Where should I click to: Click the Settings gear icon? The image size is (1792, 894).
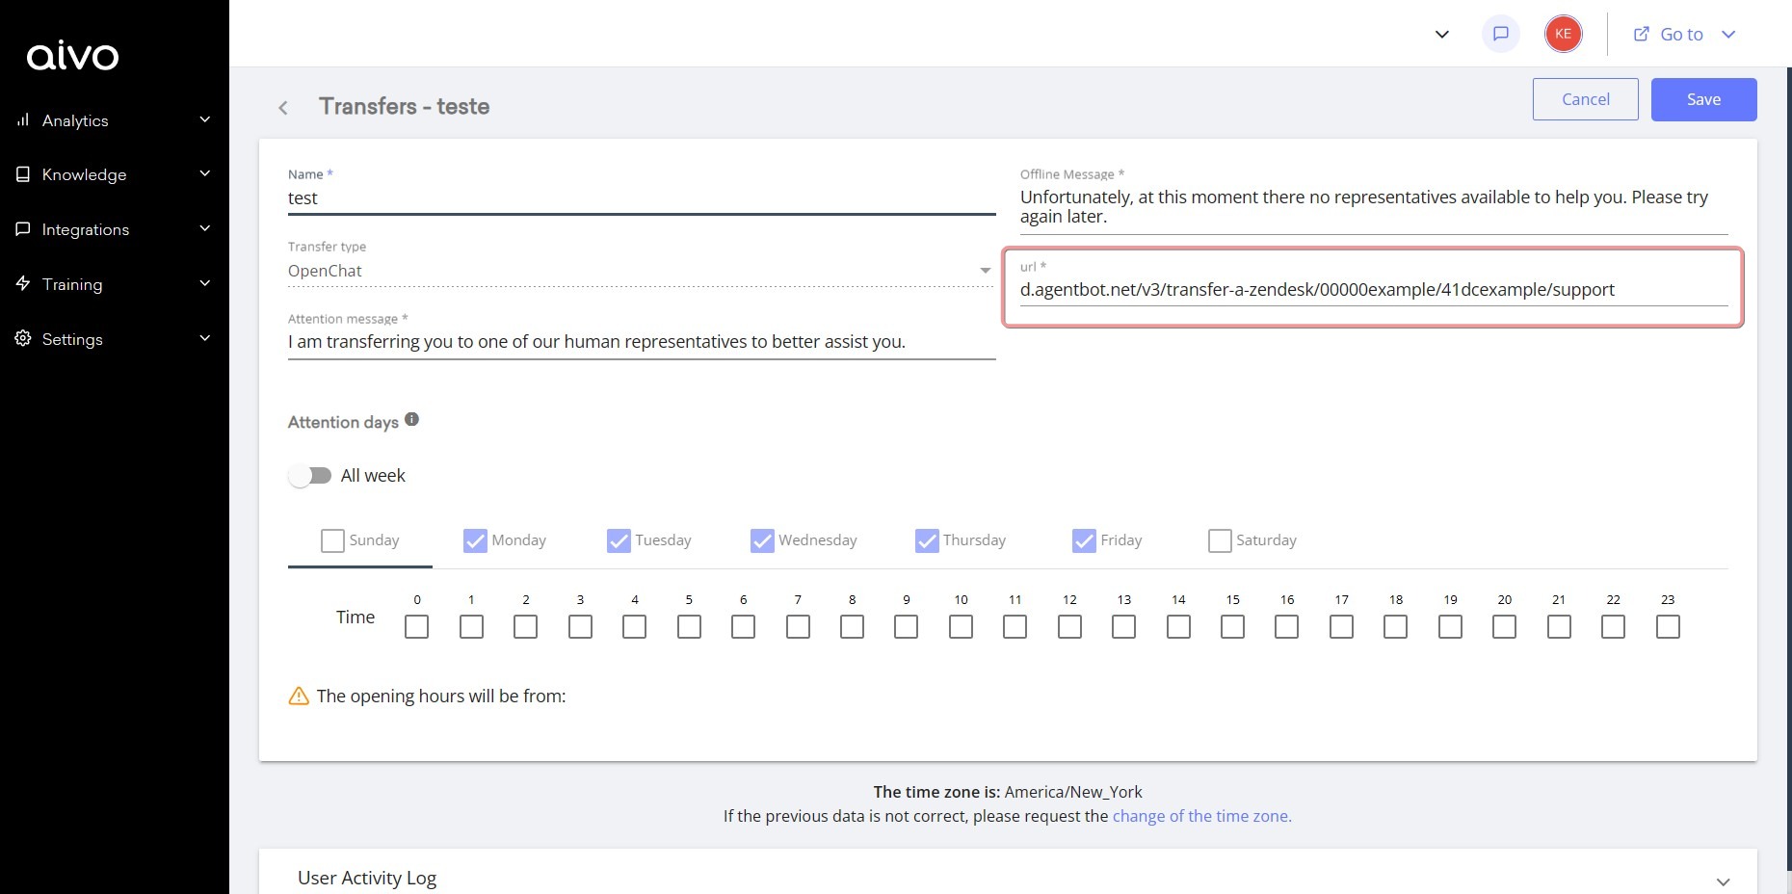(23, 338)
